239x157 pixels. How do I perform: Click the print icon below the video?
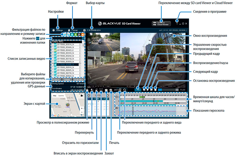(x=111, y=90)
